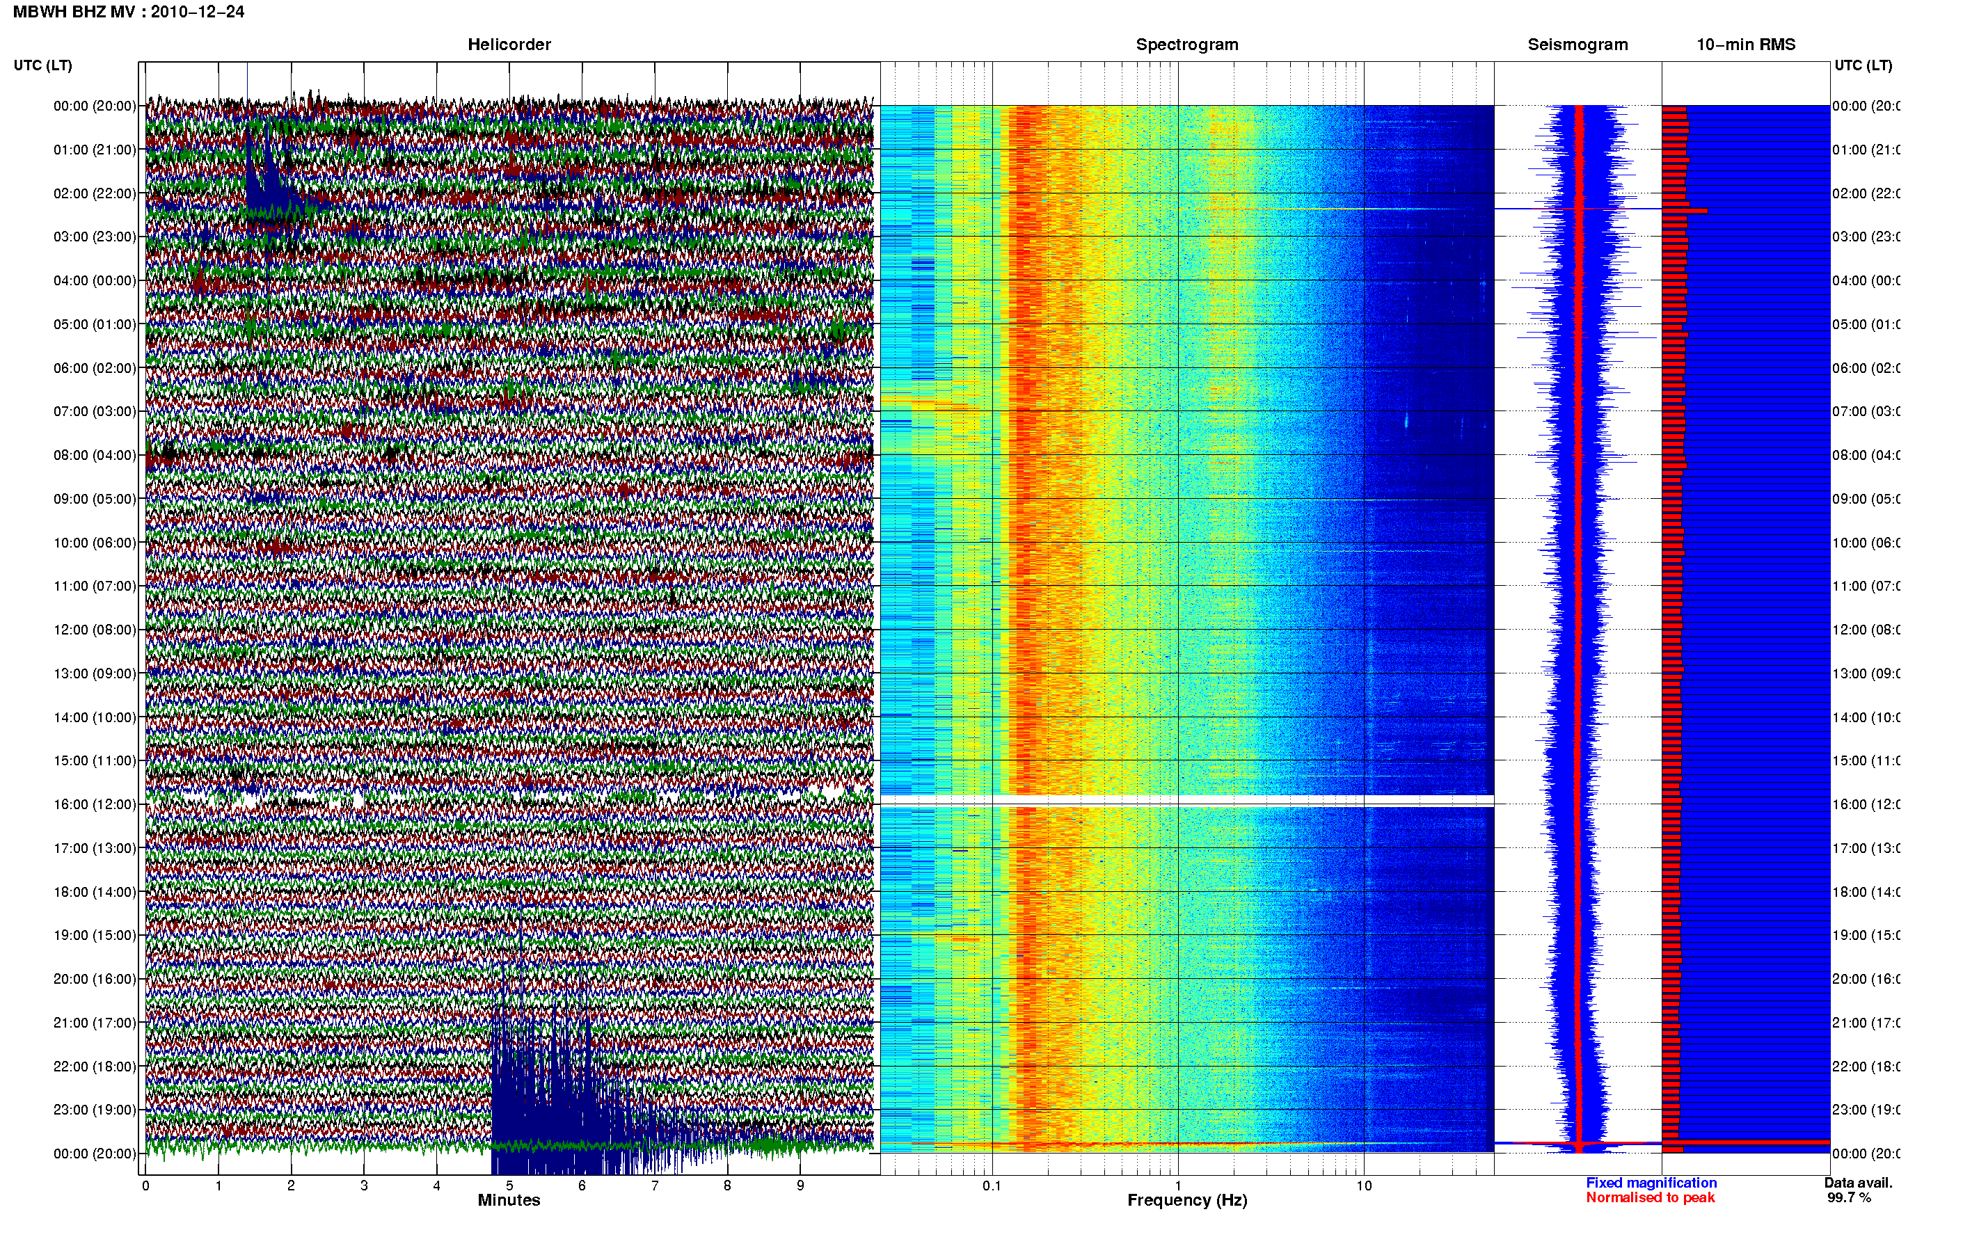1979x1237 pixels.
Task: Click the '10' frequency tick label
Action: (1364, 1186)
